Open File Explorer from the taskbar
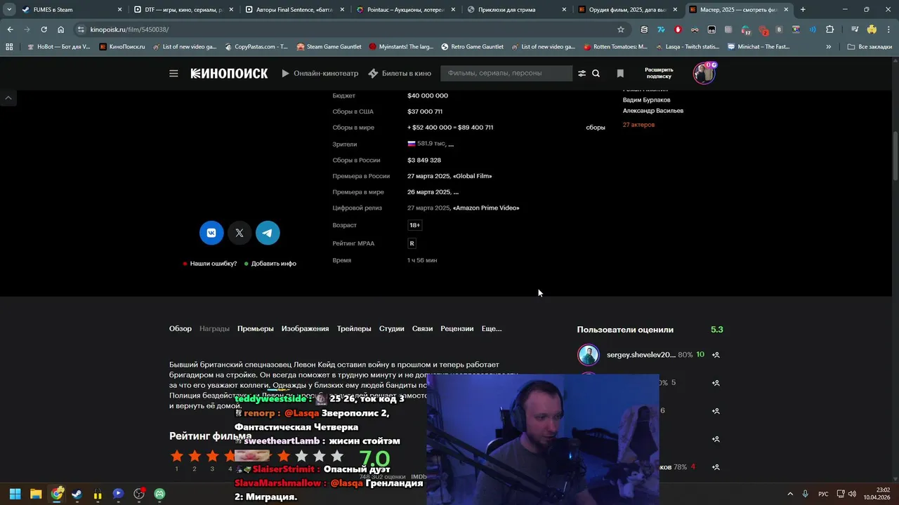This screenshot has width=899, height=505. (36, 494)
